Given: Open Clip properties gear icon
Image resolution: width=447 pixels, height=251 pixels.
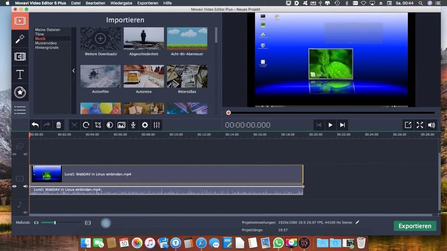Looking at the screenshot, I should click(145, 125).
